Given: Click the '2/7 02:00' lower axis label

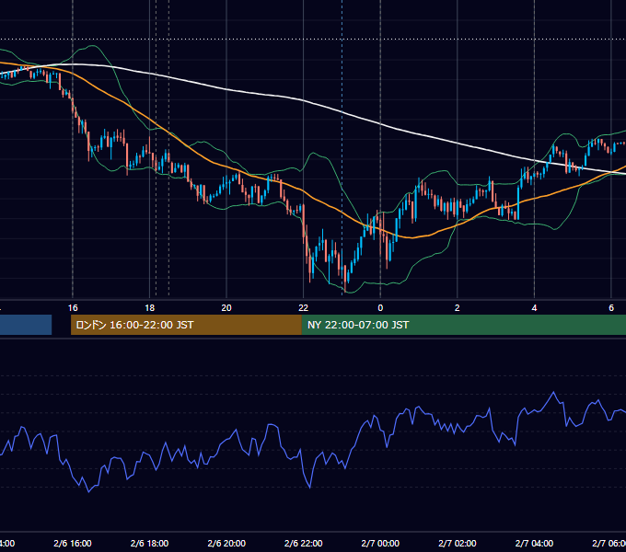Looking at the screenshot, I should pos(458,543).
